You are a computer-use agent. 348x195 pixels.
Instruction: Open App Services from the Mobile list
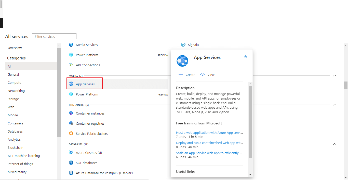click(85, 84)
